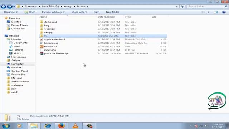Select the yii-1.1.19.5790cb.zip archive icon
Screen dimensions: 229x129
point(42,53)
